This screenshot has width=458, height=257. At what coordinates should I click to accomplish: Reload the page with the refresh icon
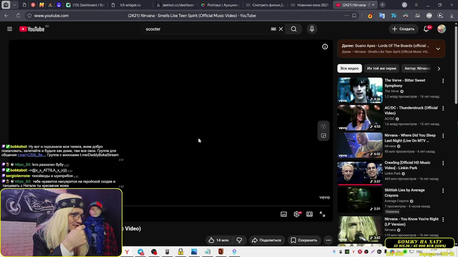pyautogui.click(x=18, y=16)
